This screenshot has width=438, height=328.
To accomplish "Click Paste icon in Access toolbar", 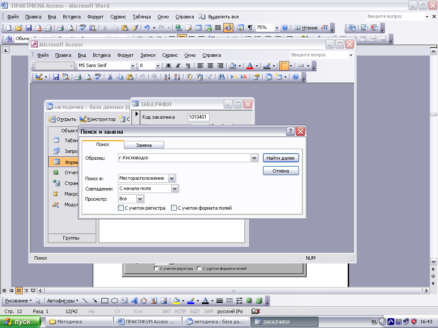I will (x=130, y=77).
